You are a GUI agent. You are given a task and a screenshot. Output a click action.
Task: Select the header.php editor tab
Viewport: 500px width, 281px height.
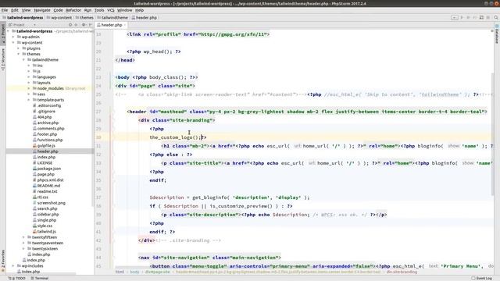point(112,25)
